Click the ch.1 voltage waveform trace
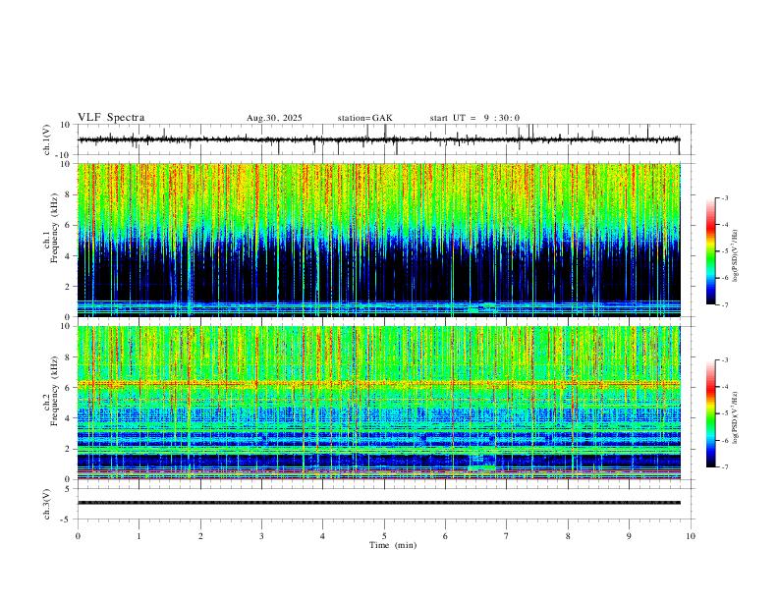778x601 pixels. [x=378, y=139]
